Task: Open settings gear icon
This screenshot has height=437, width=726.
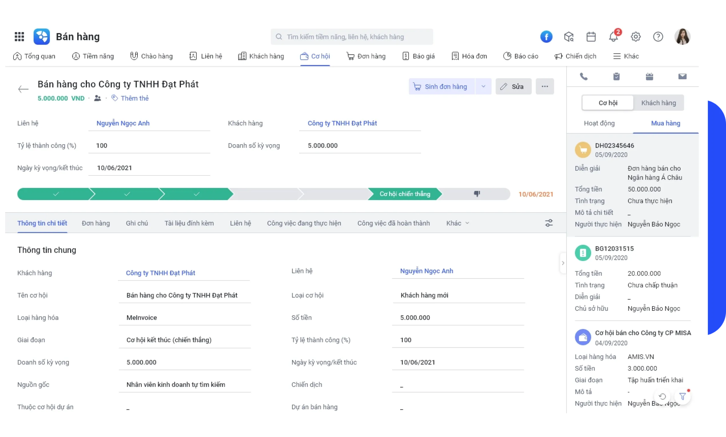Action: [x=636, y=37]
